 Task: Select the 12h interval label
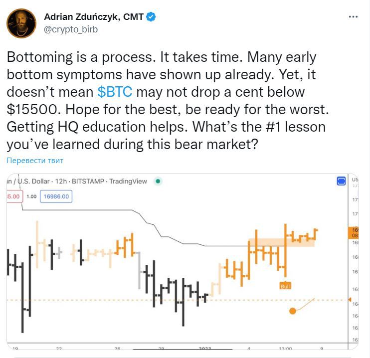click(60, 181)
